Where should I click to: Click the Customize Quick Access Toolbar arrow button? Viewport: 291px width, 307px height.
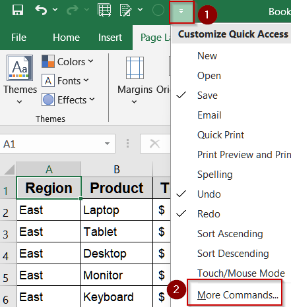click(181, 12)
